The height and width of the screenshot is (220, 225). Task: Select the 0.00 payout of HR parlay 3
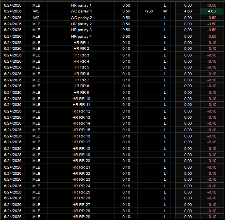[188, 30]
